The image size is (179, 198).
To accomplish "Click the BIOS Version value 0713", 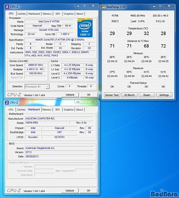I will pyautogui.click(x=59, y=152).
